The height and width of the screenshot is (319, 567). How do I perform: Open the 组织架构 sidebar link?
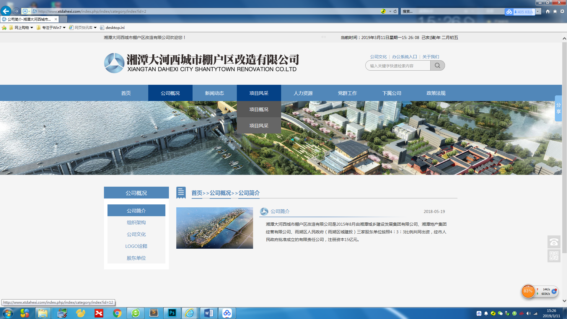coord(136,222)
